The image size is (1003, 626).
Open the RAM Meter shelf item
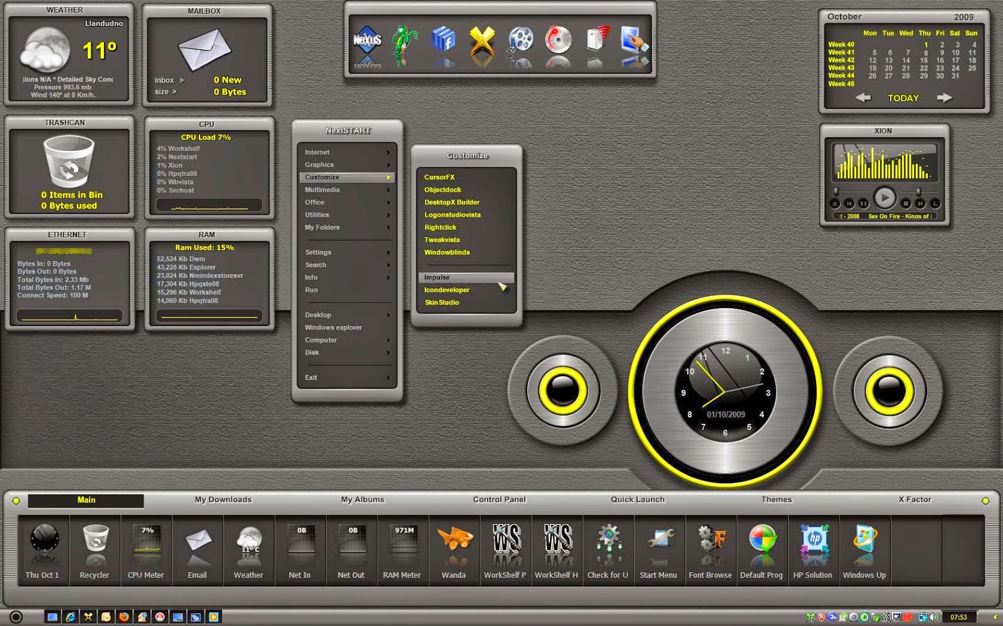coord(402,551)
